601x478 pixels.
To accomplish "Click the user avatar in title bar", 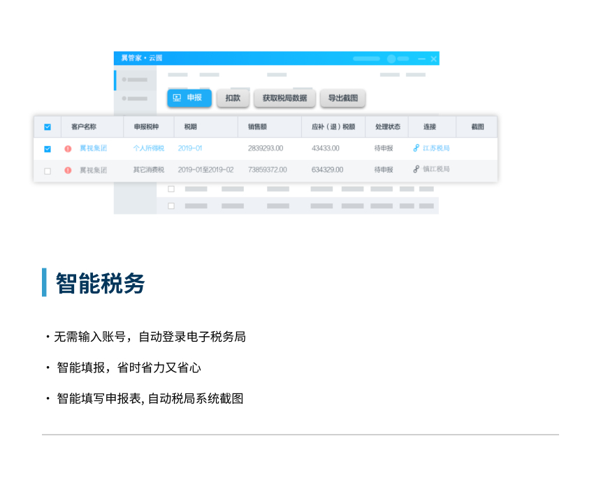I will click(x=391, y=59).
